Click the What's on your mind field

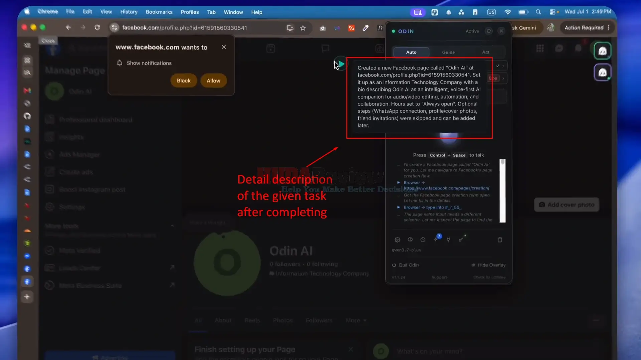tap(429, 351)
